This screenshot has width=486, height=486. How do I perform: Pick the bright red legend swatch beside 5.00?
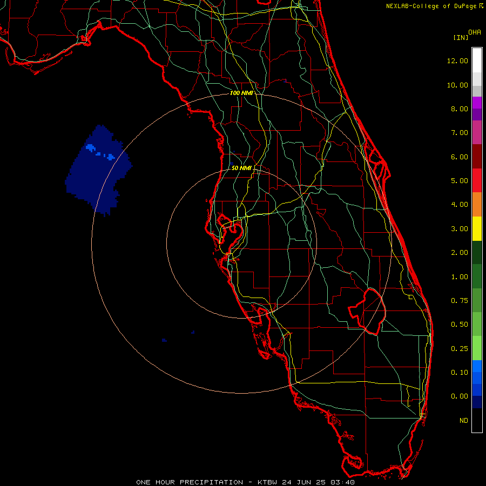click(x=477, y=180)
